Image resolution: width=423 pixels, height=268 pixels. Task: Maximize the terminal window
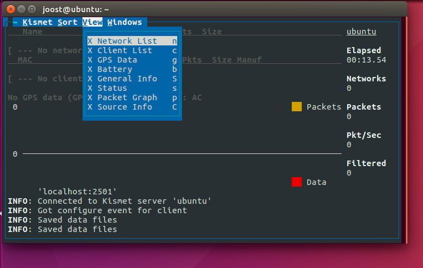[32, 9]
